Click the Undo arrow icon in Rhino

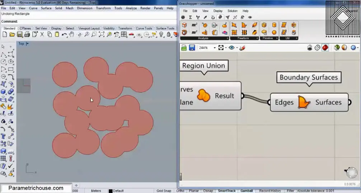coord(64,34)
